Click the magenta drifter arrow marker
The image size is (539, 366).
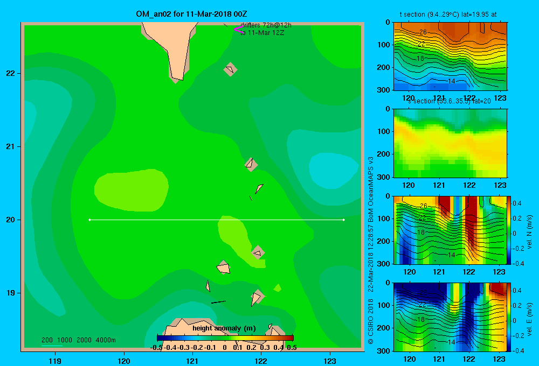[238, 30]
